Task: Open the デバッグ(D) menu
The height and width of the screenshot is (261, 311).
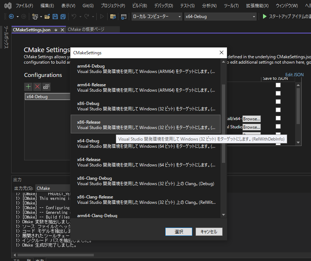Action: coord(164,6)
